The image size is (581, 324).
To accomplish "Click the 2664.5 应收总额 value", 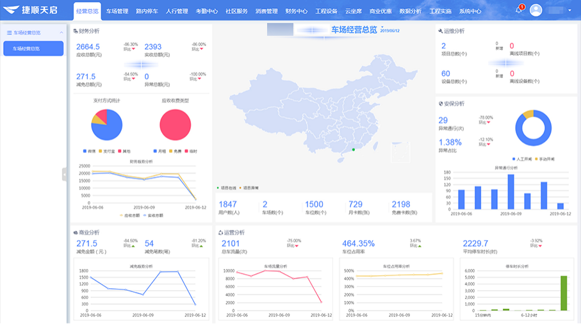I will [88, 47].
